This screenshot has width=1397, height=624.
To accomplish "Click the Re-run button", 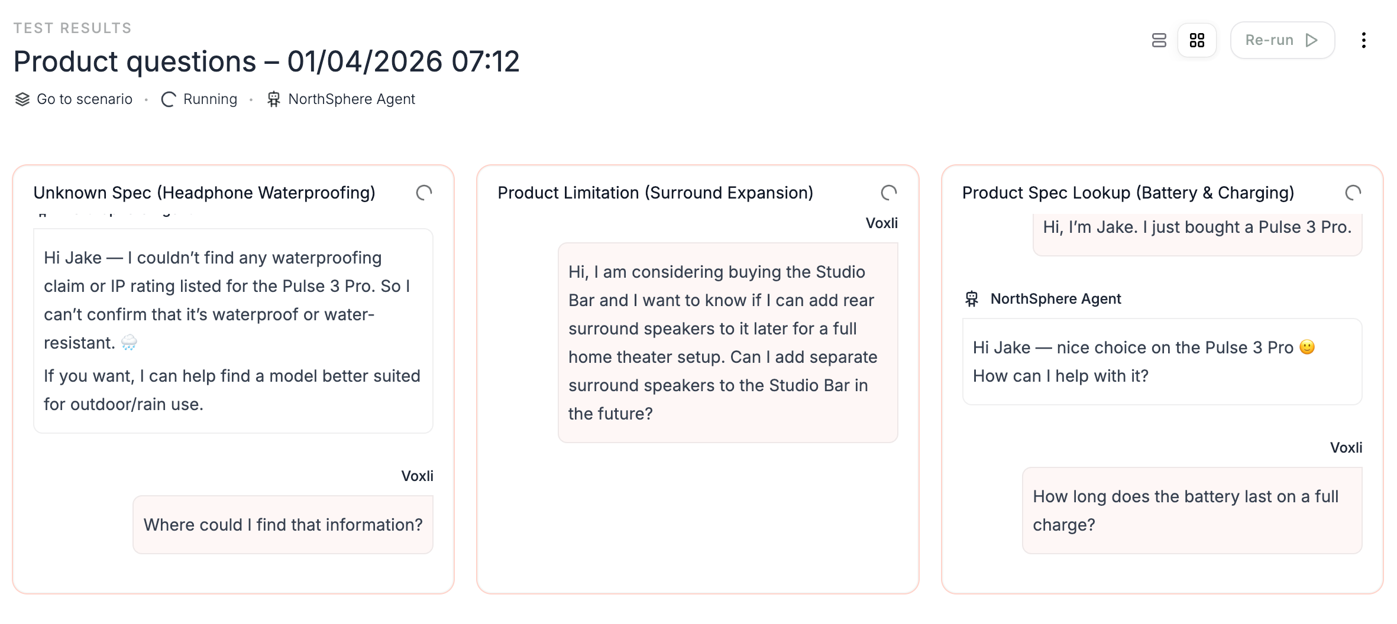I will click(1282, 40).
